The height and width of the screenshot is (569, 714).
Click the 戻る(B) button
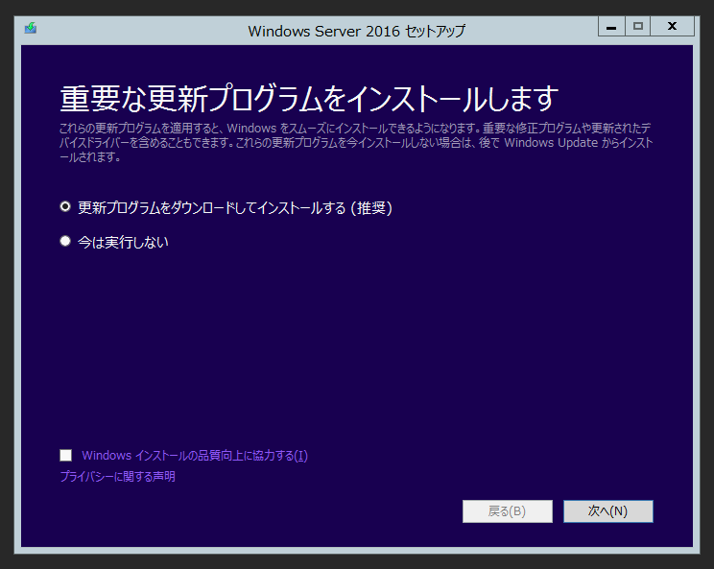tap(508, 511)
